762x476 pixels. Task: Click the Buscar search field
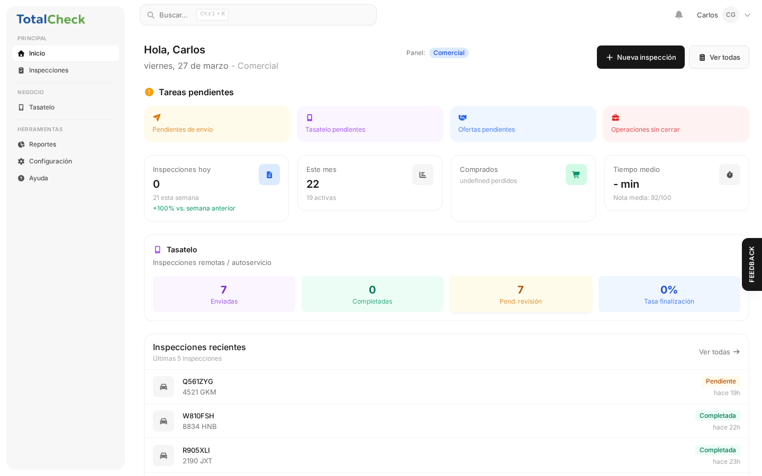click(x=258, y=15)
